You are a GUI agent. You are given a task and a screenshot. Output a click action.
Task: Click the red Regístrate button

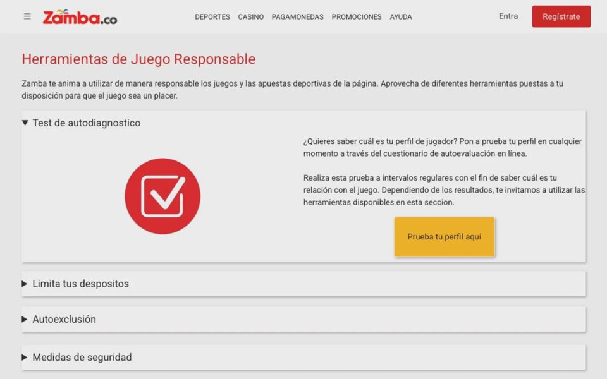[x=561, y=16]
